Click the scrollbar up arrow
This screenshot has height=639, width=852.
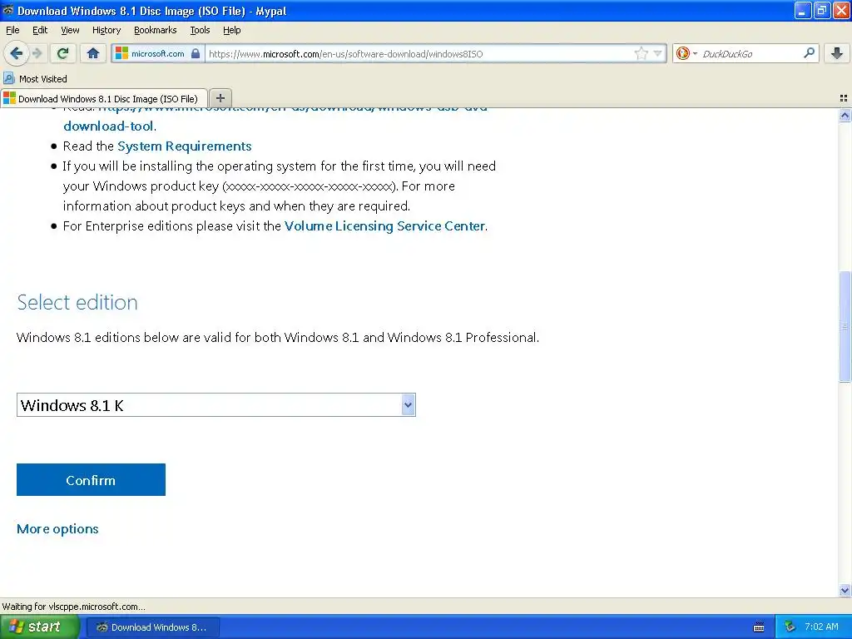[845, 115]
